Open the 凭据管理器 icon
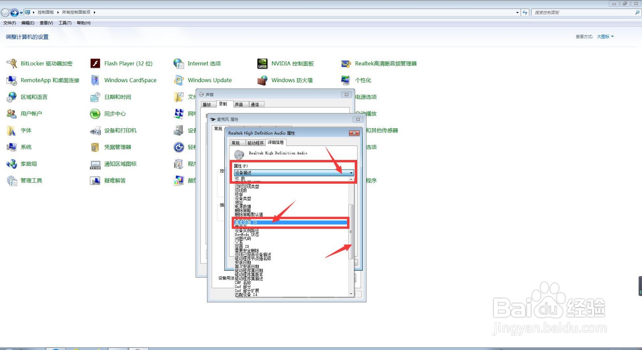The image size is (642, 350). [x=95, y=147]
